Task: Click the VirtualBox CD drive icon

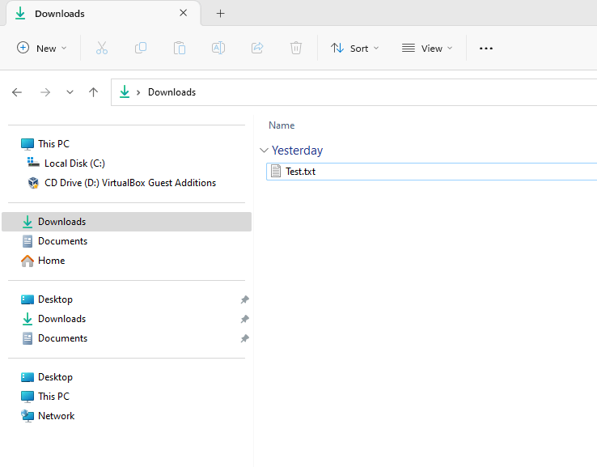Action: click(x=33, y=183)
